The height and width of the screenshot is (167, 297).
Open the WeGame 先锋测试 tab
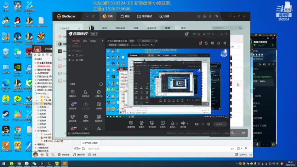pos(144,16)
